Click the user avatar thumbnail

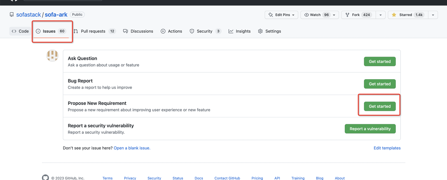[52, 56]
